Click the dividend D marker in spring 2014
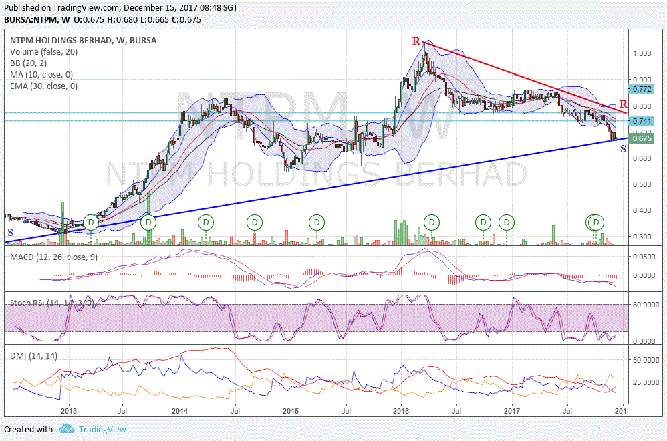This screenshot has height=441, width=667. (206, 222)
